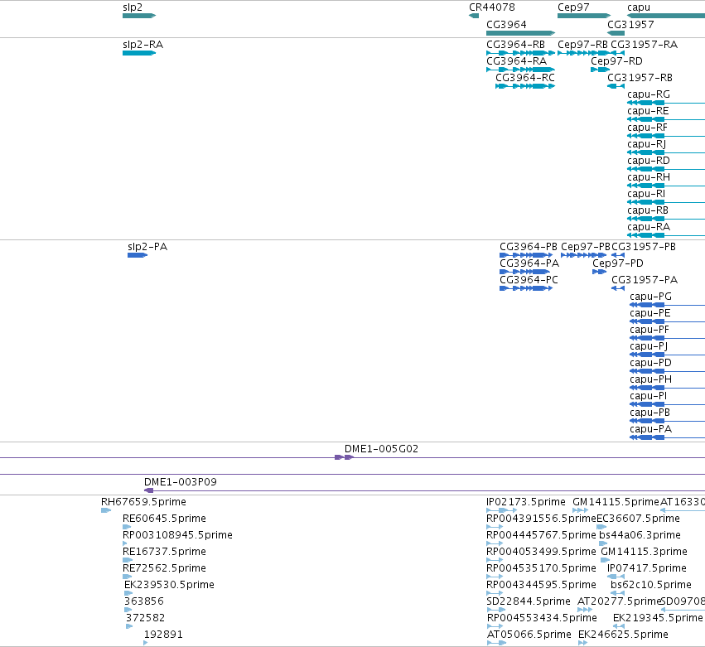Click the slp2 gene label
Image resolution: width=705 pixels, height=647 pixels.
133,7
